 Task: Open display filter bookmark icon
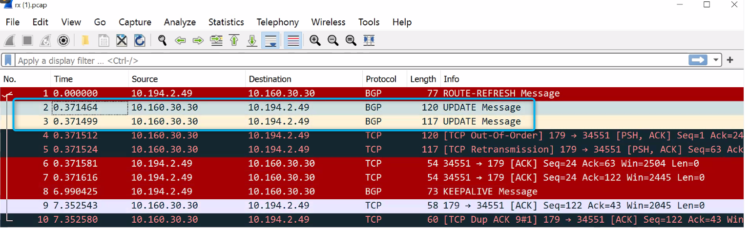[x=8, y=60]
